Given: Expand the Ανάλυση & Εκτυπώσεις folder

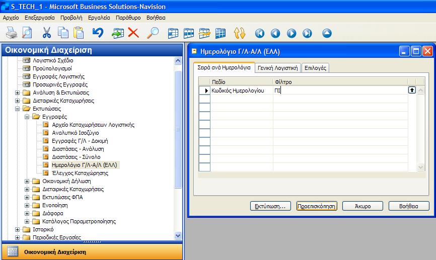Looking at the screenshot, I should click(18, 93).
